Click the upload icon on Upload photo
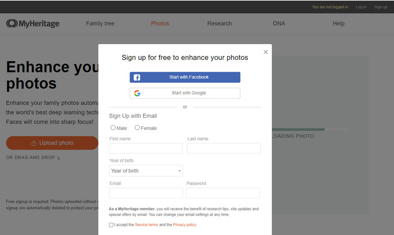This screenshot has width=394, height=235. tap(34, 143)
